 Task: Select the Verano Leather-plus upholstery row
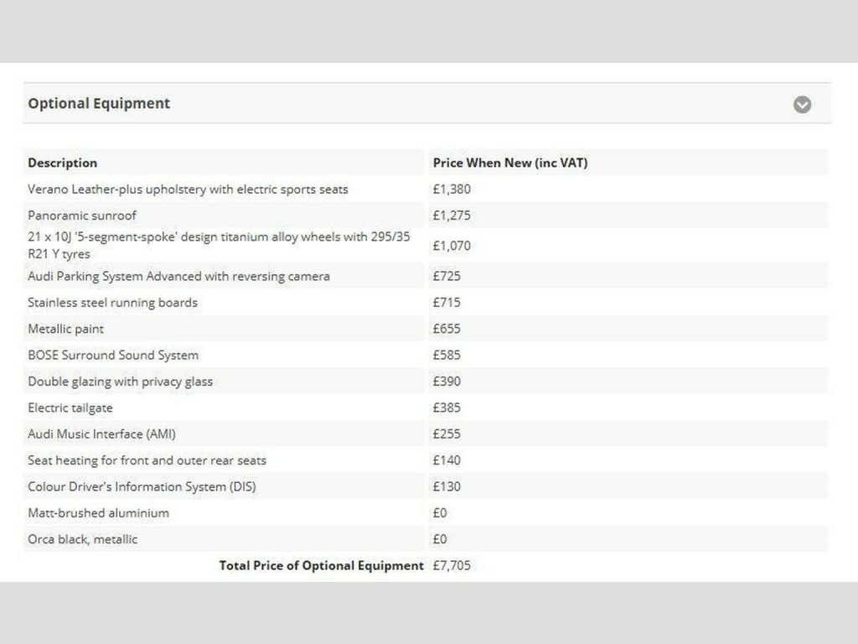188,190
